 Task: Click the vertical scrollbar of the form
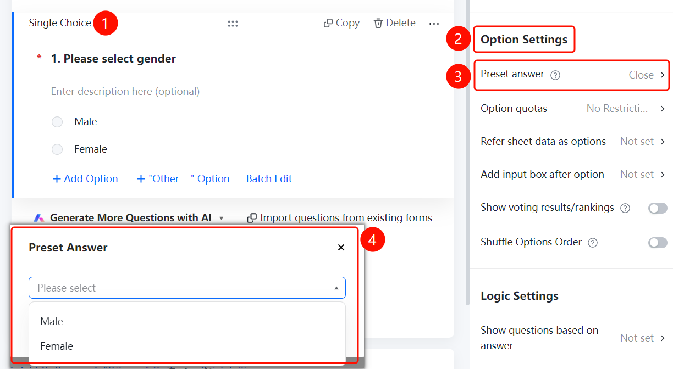coord(467,154)
